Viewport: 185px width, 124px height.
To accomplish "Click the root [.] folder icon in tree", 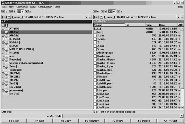I will coord(3,25).
